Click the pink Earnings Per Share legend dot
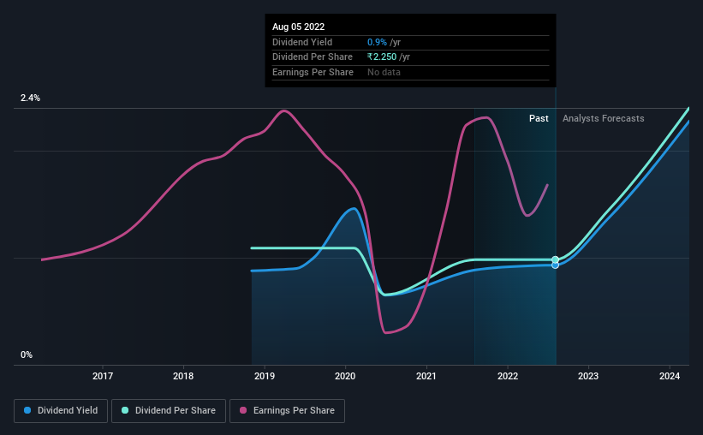 (x=243, y=410)
